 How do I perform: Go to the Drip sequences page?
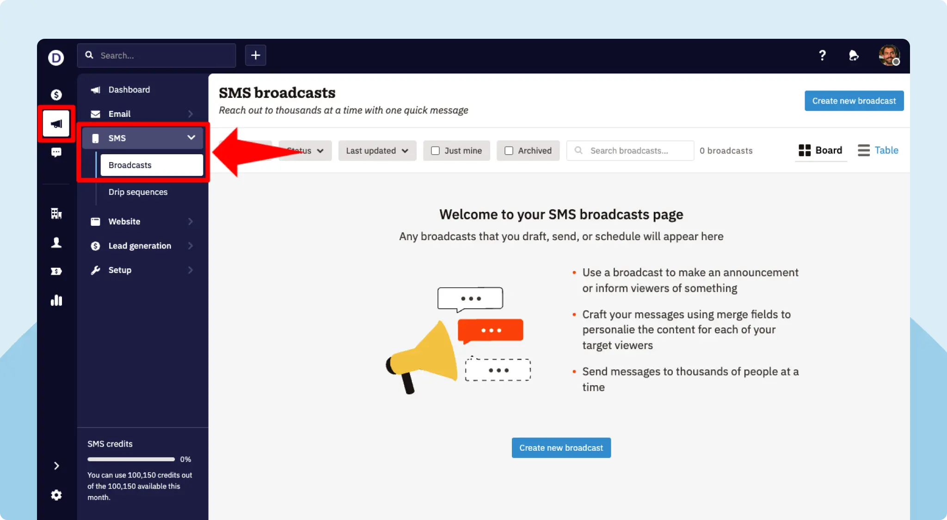(x=138, y=192)
